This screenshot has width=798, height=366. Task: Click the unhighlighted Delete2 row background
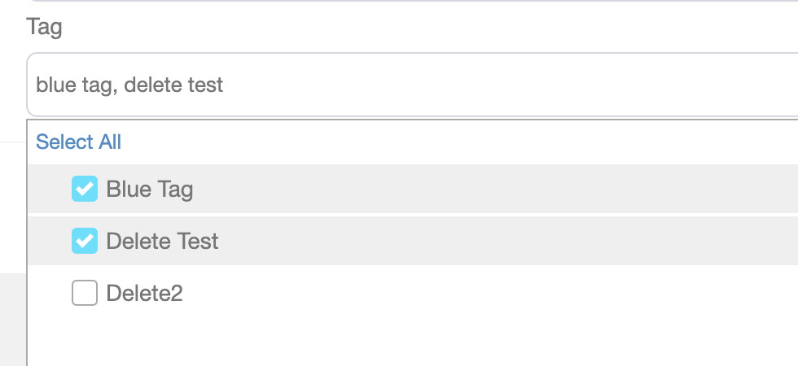point(489,293)
